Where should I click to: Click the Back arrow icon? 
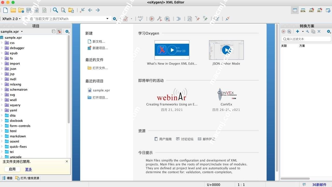(x=90, y=10)
